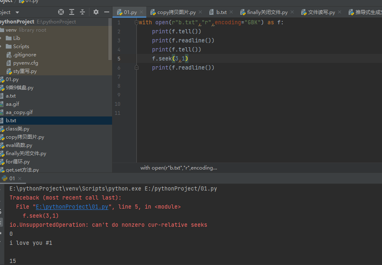
Task: Collapse all nodes in the Project tree
Action: 82,12
